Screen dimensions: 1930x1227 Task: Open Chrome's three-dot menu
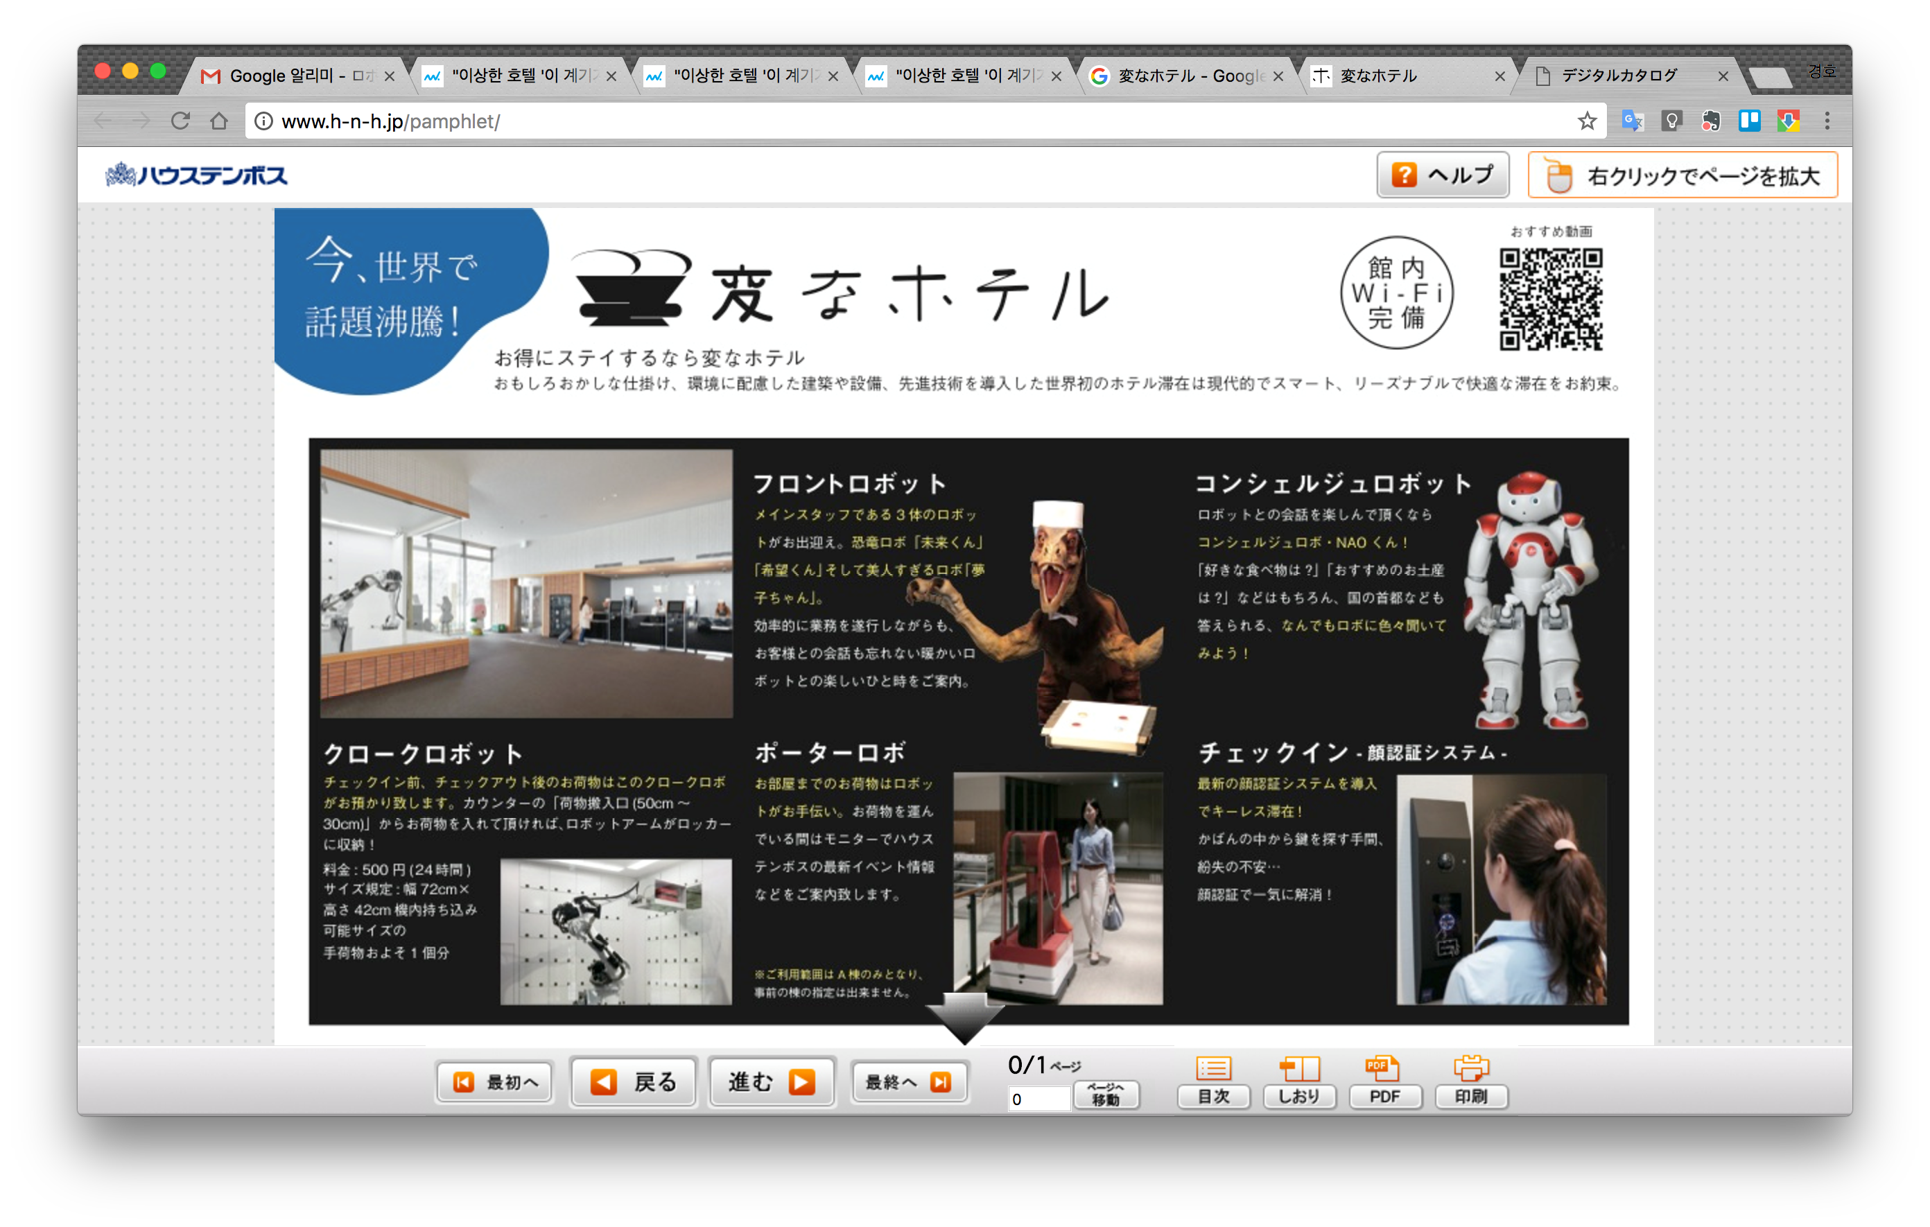(x=1827, y=121)
